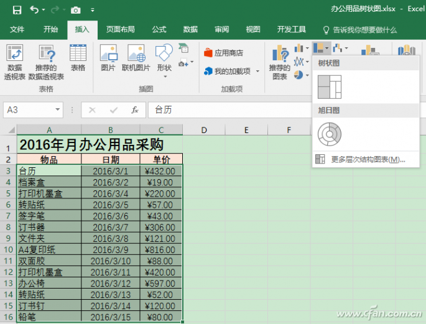Undo the last action
This screenshot has height=324, width=426.
point(34,10)
